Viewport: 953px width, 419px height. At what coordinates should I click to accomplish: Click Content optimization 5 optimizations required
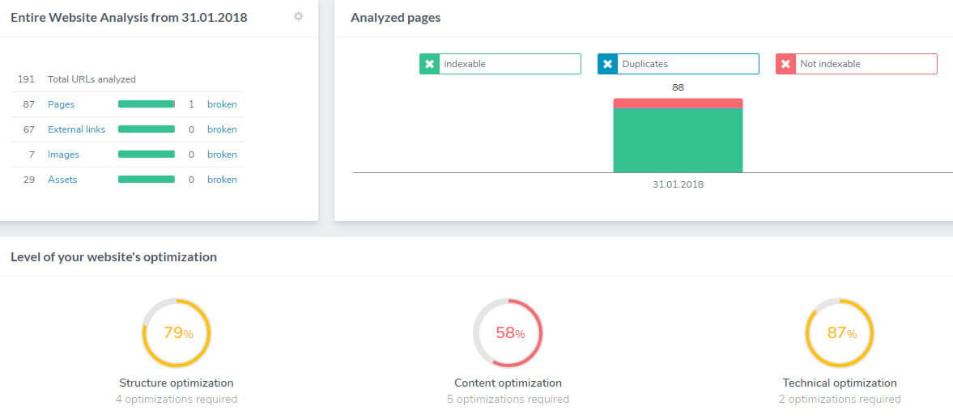pos(508,399)
